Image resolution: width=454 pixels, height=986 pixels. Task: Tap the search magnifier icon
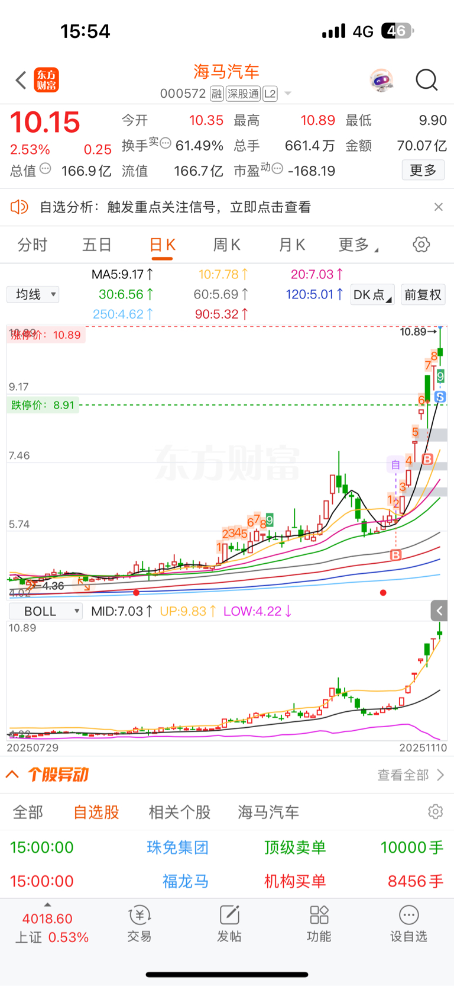click(426, 80)
